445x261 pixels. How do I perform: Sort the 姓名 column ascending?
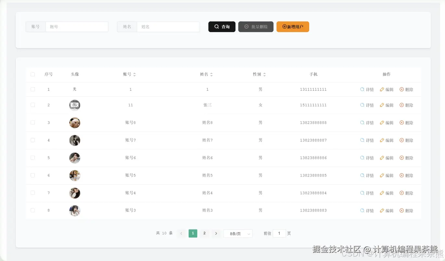(x=211, y=73)
